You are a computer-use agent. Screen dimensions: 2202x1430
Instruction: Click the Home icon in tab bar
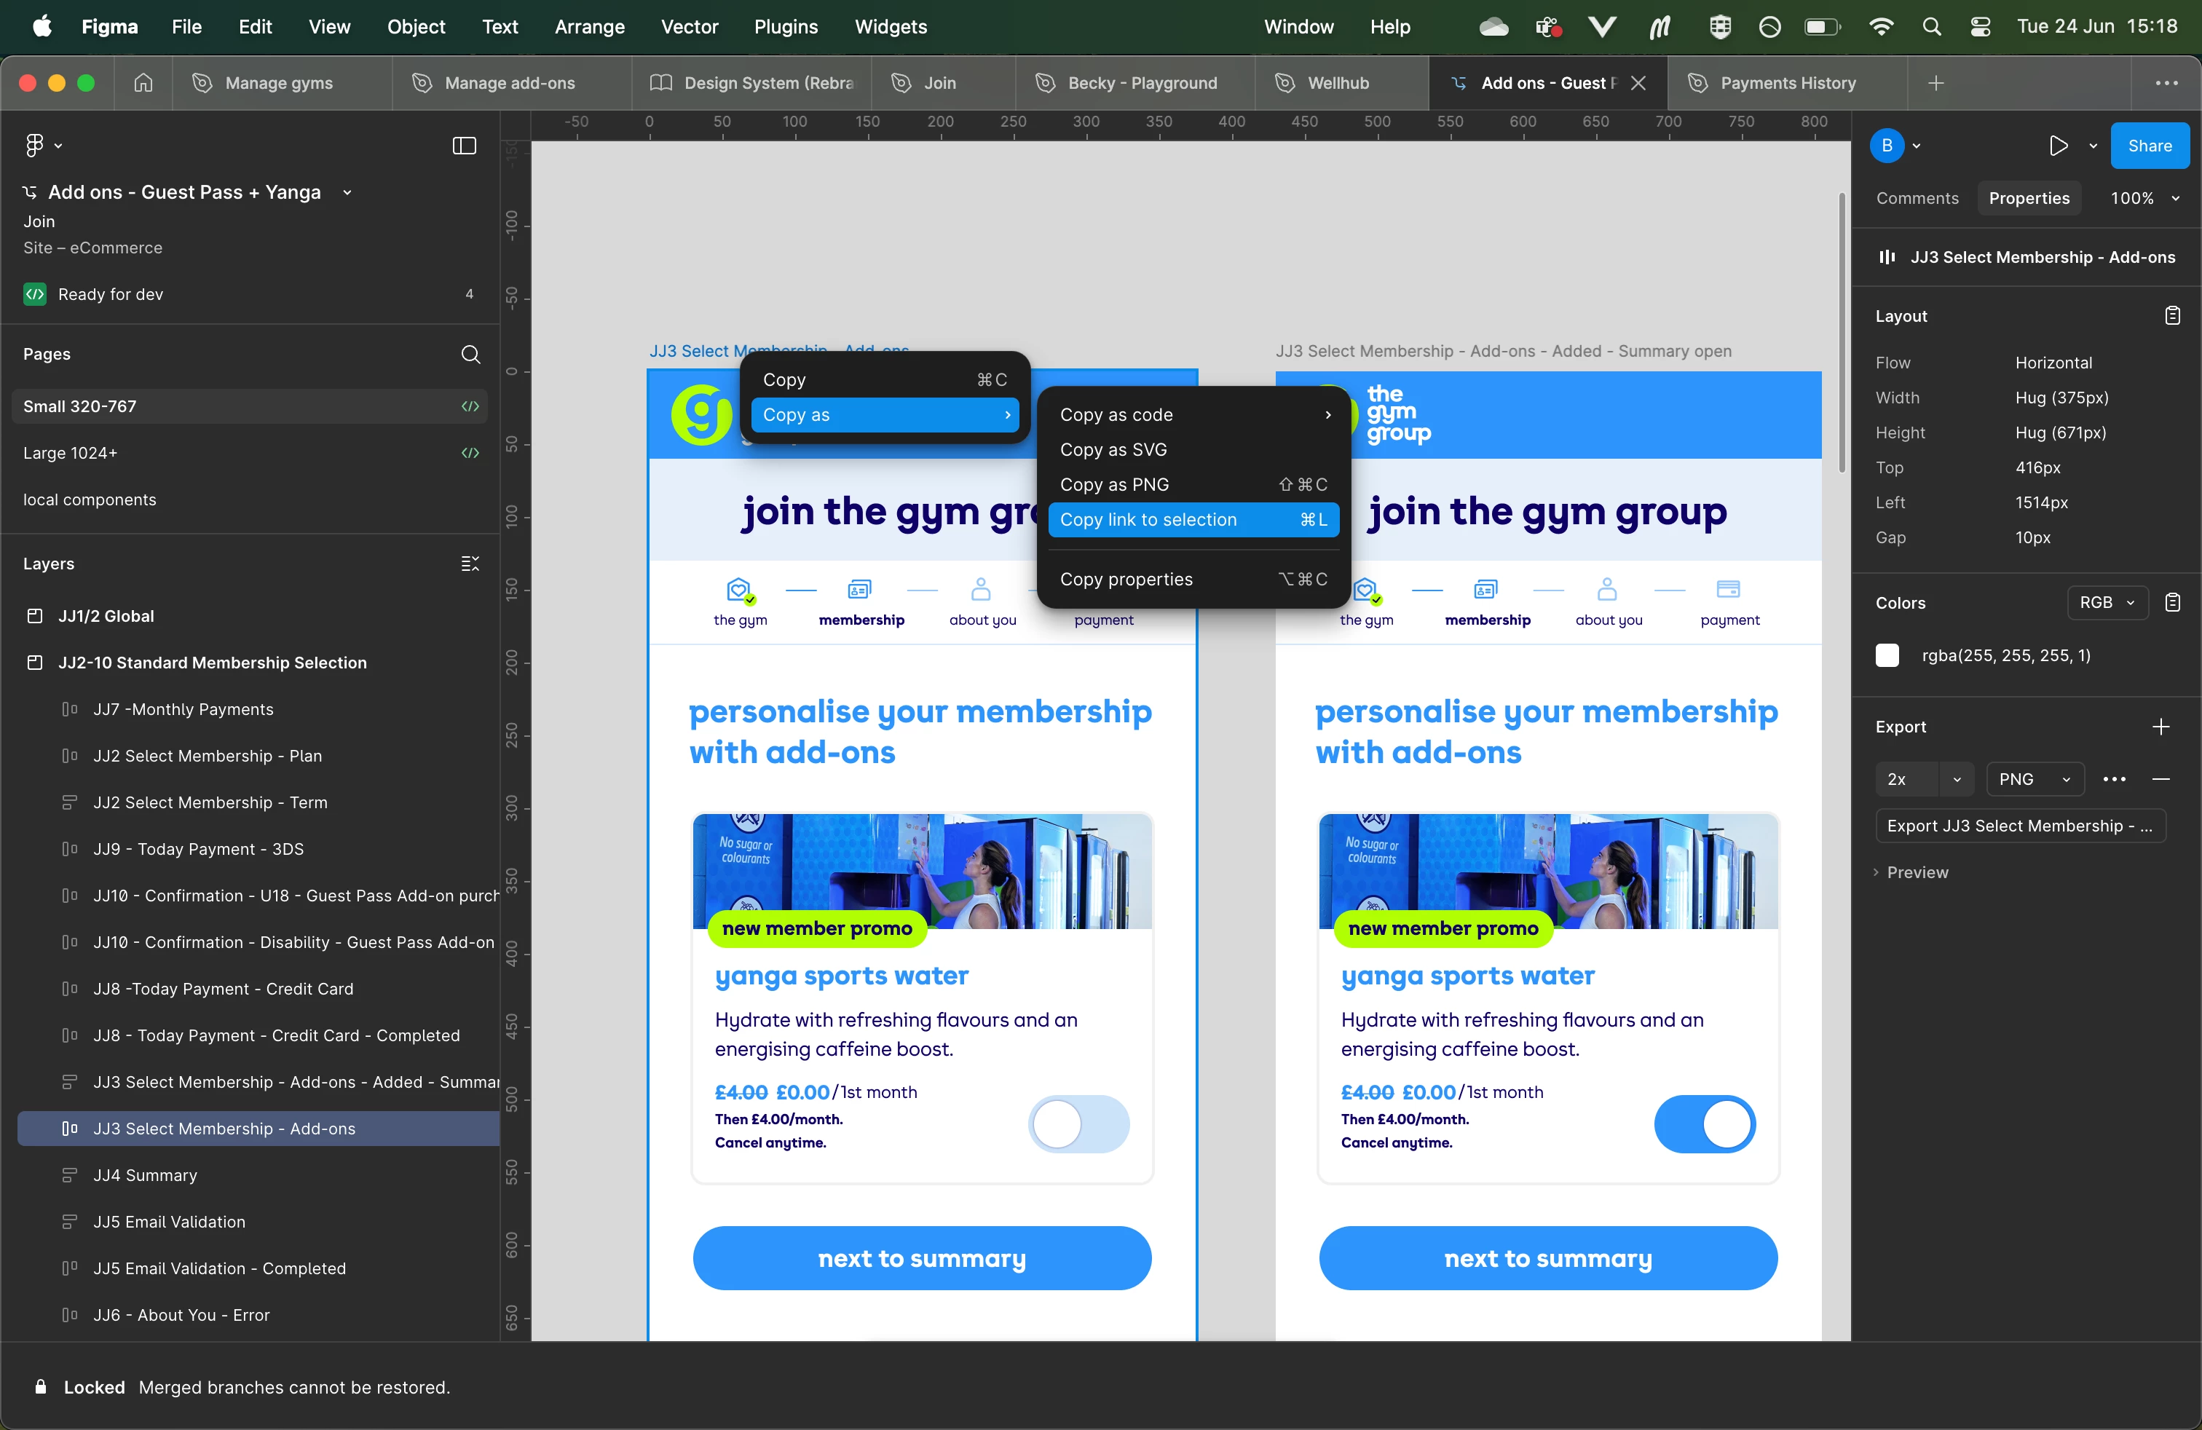143,83
